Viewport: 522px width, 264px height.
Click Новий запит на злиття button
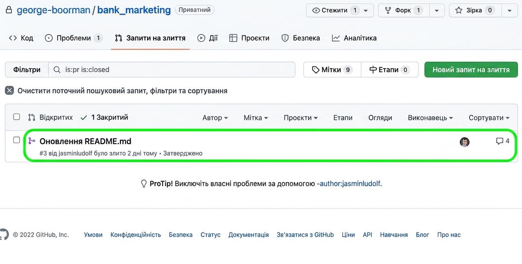point(471,70)
